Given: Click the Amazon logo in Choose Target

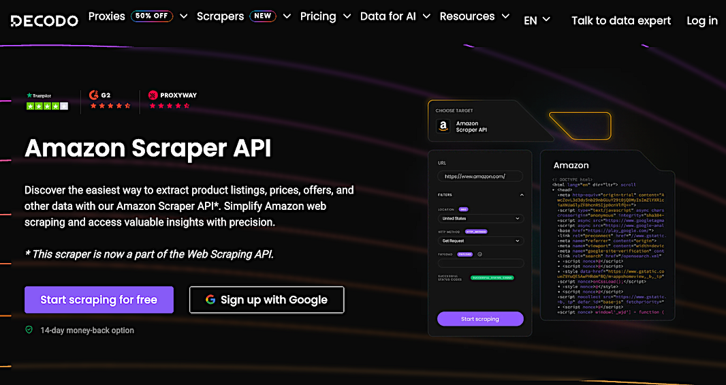Looking at the screenshot, I should coord(443,126).
